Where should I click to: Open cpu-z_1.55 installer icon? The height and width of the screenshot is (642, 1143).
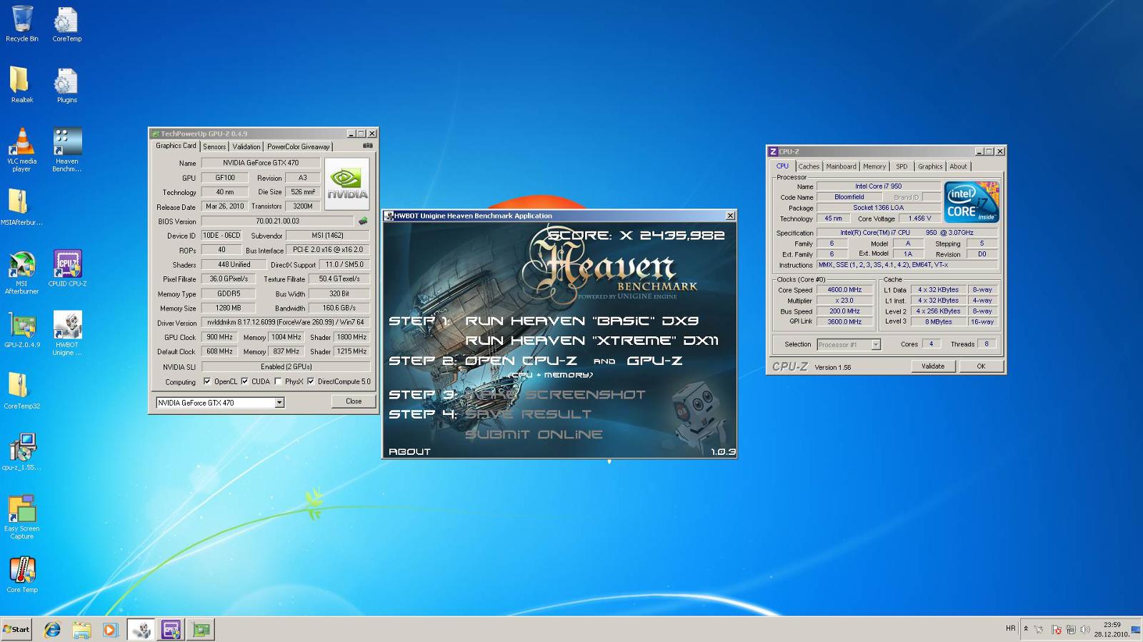(21, 451)
